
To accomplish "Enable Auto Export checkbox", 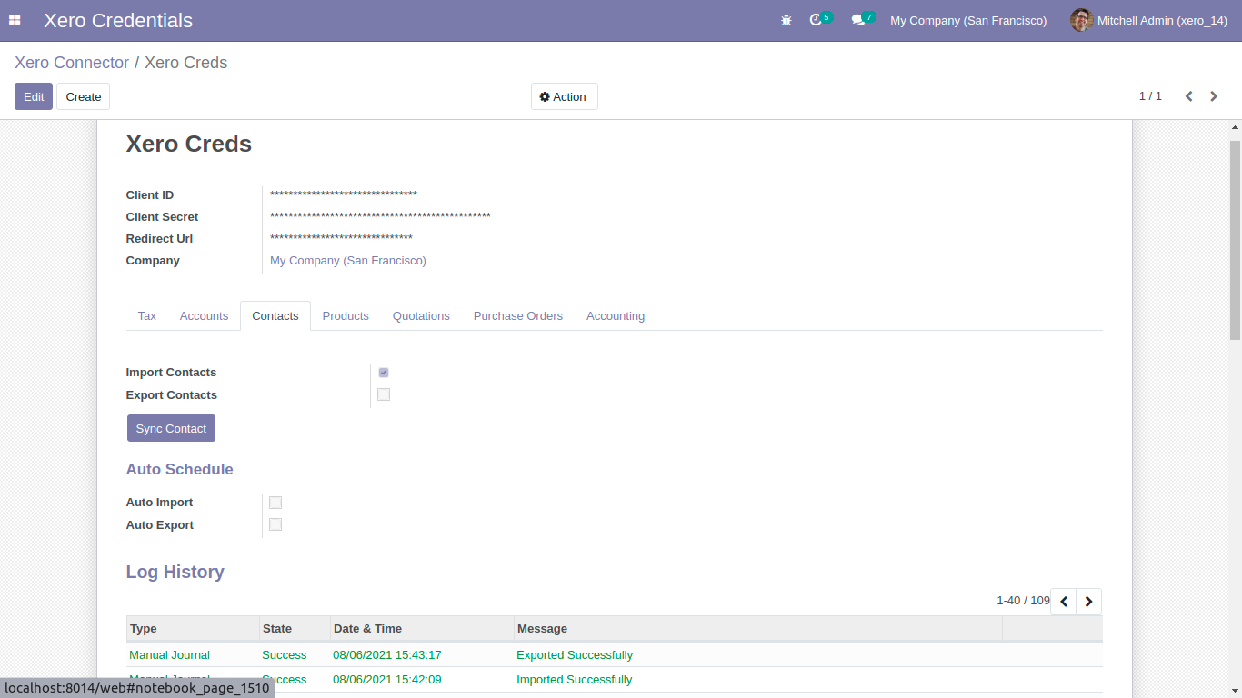I will [275, 524].
